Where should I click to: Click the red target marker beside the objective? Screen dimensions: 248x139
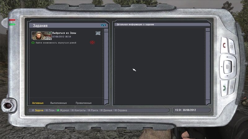point(92,42)
